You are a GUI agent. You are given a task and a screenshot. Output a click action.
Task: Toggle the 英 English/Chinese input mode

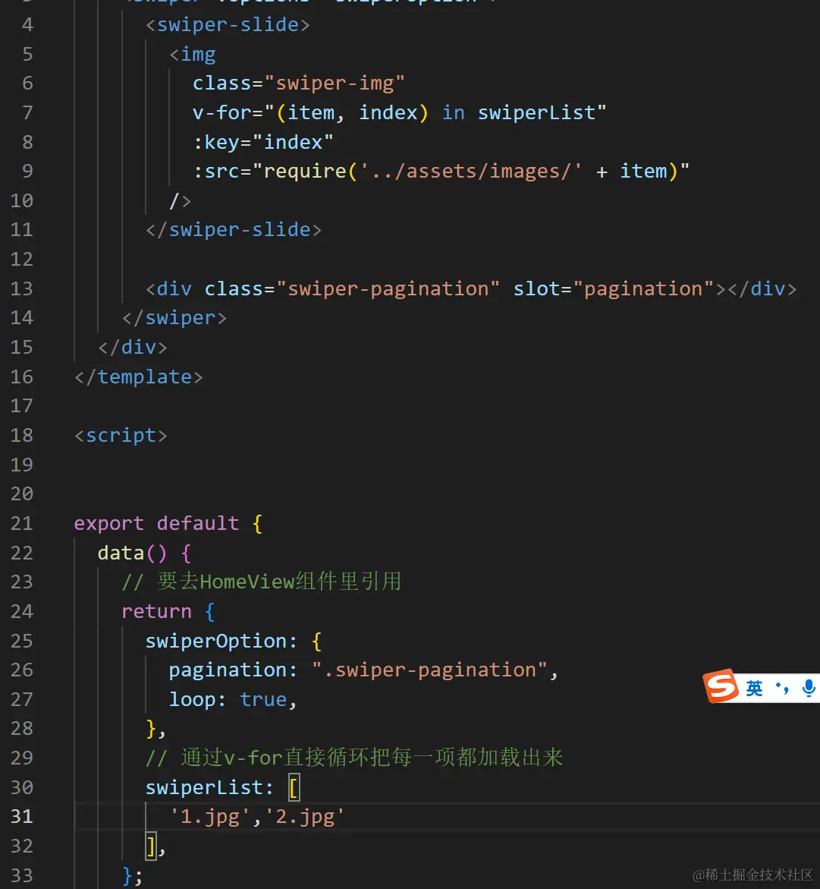coord(754,689)
